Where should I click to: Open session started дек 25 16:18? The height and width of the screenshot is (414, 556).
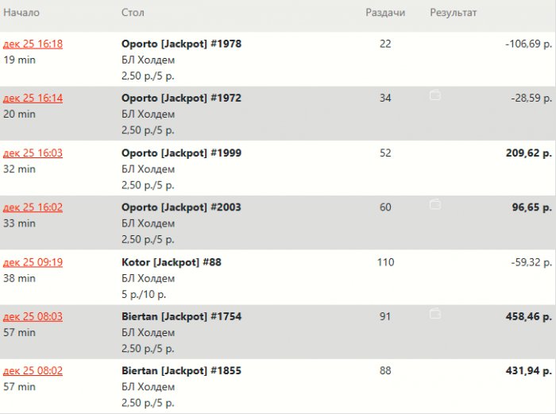[33, 44]
